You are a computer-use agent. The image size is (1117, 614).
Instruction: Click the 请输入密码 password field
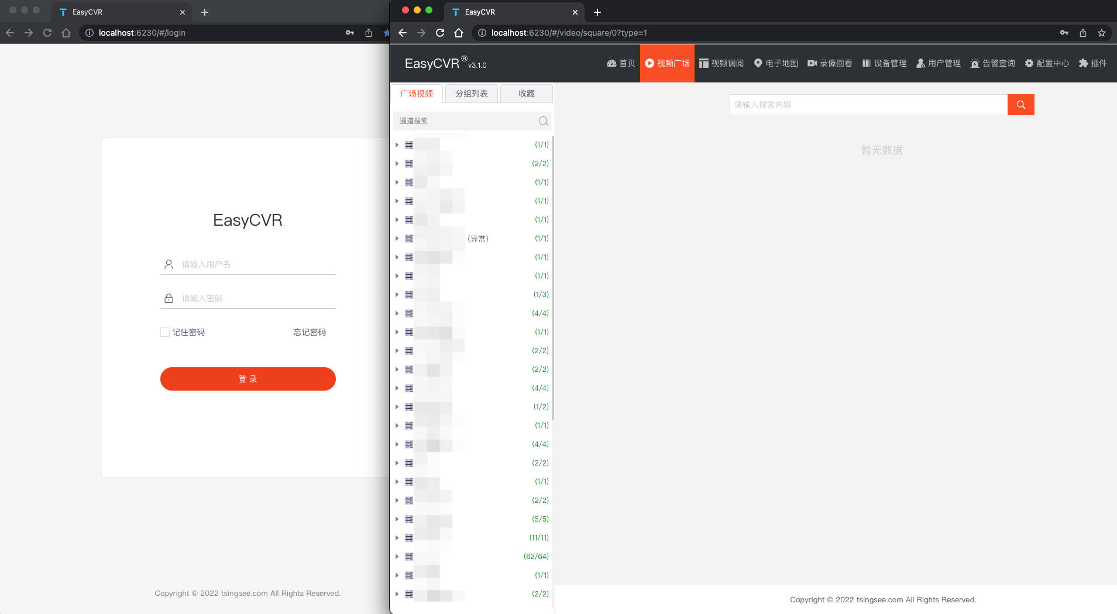248,298
